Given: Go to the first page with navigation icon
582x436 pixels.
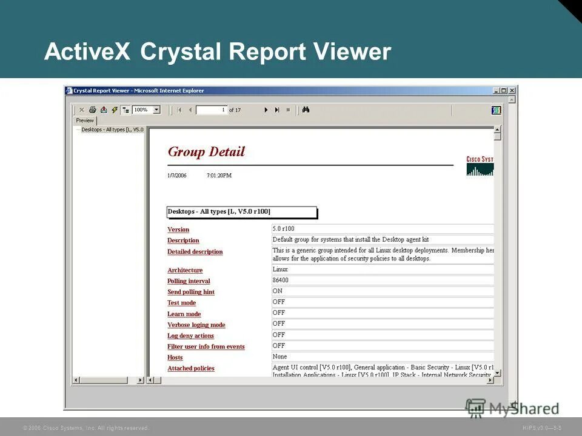Looking at the screenshot, I should click(x=180, y=110).
